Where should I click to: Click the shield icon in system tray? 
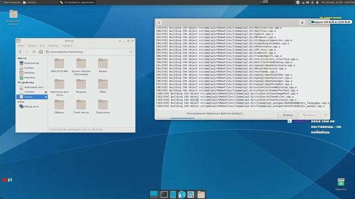(x=298, y=2)
